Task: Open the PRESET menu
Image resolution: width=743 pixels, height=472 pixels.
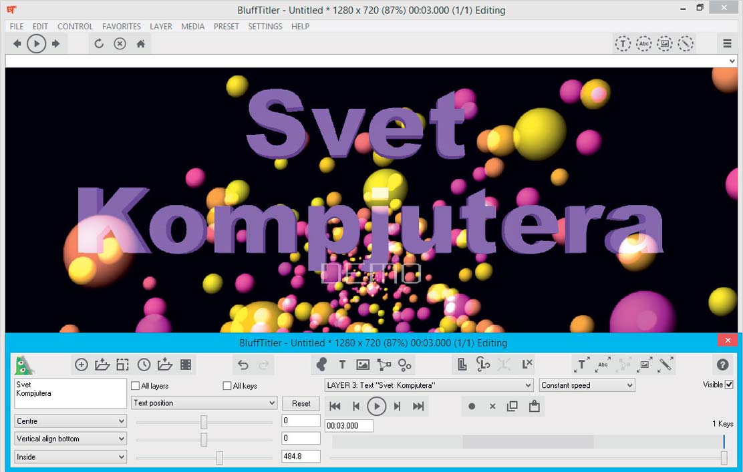Action: 227,27
